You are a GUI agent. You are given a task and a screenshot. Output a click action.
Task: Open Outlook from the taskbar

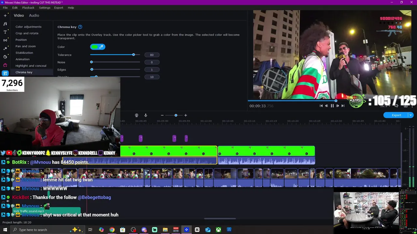(x=208, y=230)
